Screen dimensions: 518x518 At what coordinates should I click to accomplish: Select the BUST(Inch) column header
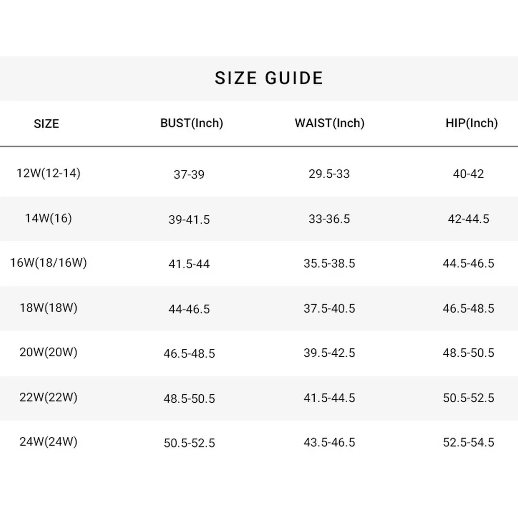pyautogui.click(x=192, y=123)
